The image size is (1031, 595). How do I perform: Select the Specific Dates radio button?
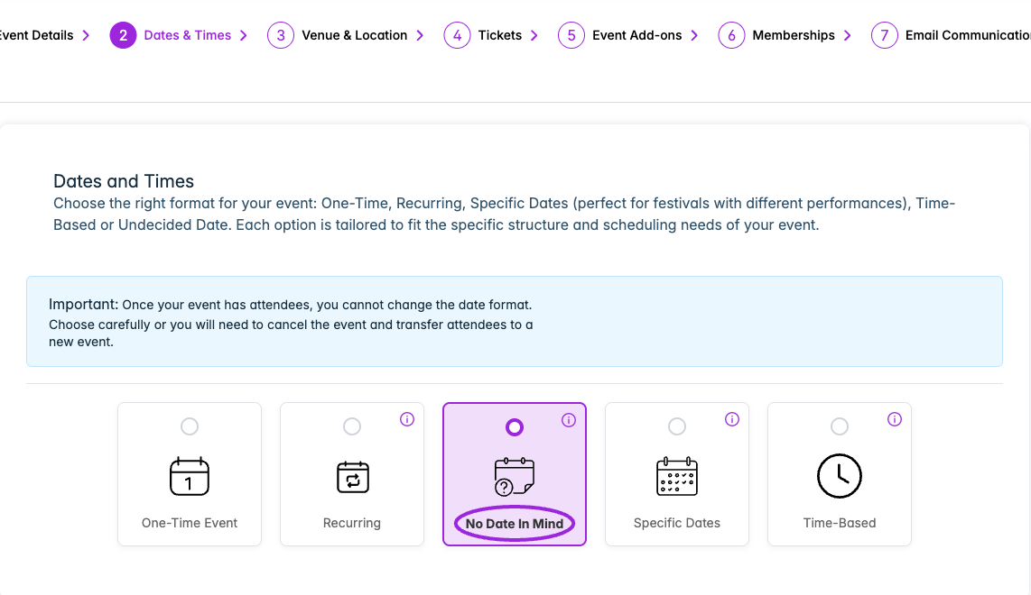pos(676,426)
